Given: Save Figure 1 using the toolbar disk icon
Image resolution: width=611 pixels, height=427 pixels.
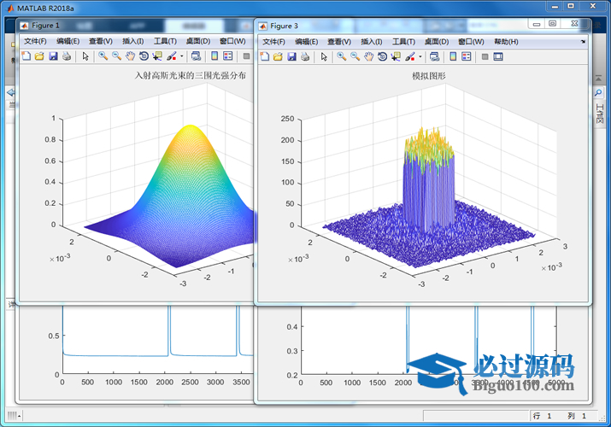Looking at the screenshot, I should pyautogui.click(x=53, y=56).
